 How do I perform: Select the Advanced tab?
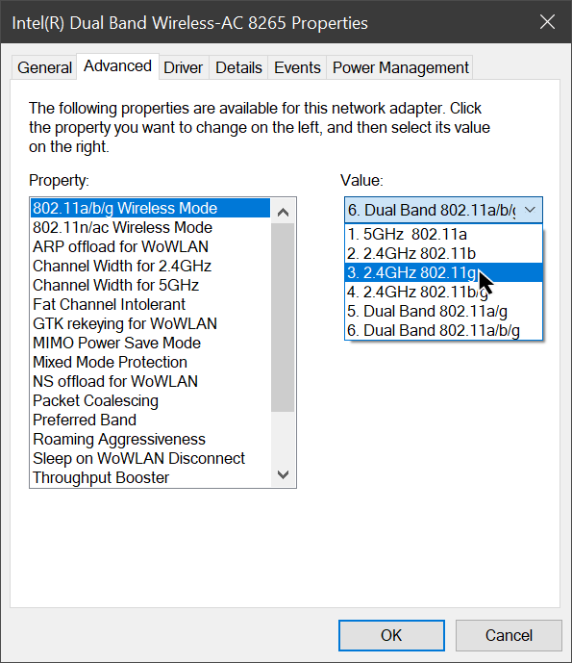click(118, 66)
